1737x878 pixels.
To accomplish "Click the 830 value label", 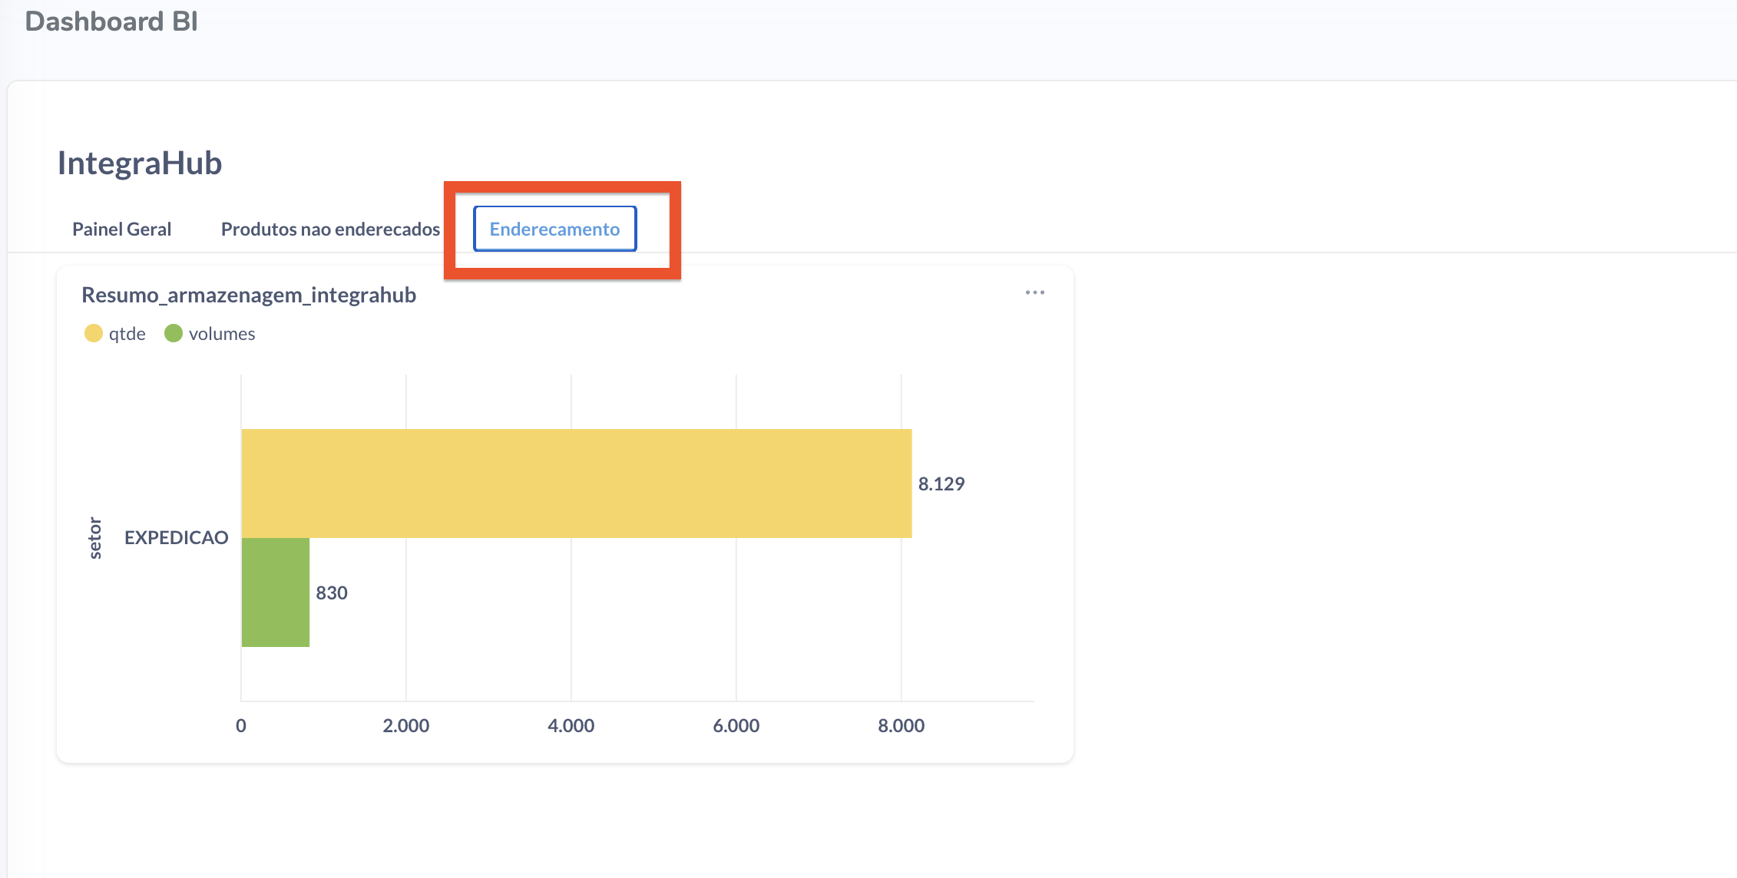I will pos(332,592).
